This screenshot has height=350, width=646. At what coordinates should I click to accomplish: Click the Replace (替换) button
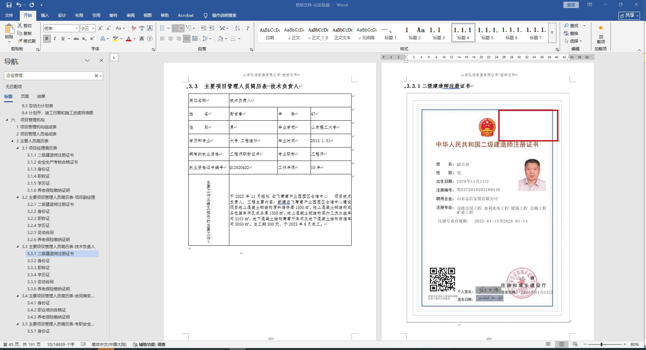(x=571, y=34)
